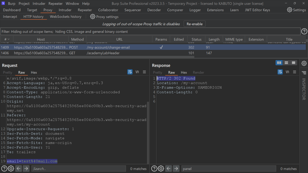The image size is (308, 173).
Task: Open Proxy settings gear icon
Action: coord(93,17)
